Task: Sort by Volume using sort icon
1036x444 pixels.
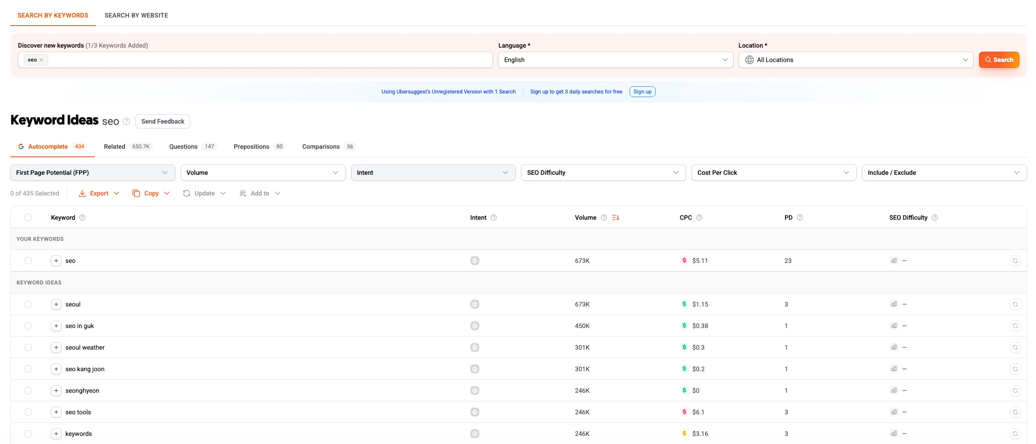Action: click(x=616, y=218)
